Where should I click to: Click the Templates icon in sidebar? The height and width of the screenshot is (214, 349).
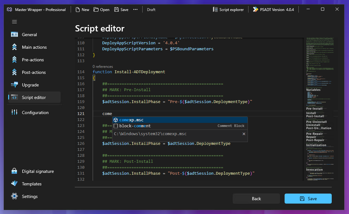point(14,184)
